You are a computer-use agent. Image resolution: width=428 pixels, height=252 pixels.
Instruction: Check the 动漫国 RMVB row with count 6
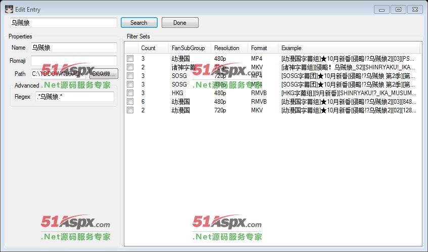click(130, 102)
